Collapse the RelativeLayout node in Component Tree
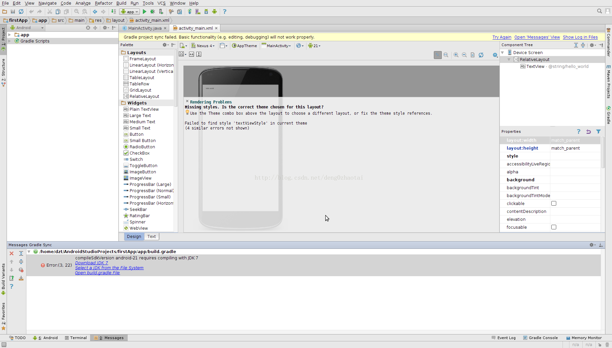 (509, 59)
